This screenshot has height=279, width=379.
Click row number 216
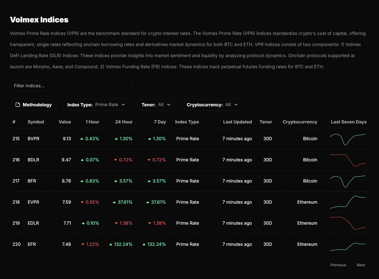click(16, 160)
